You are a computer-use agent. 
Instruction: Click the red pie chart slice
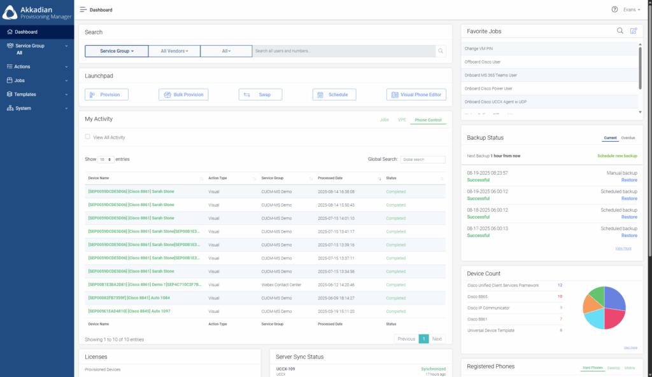click(614, 319)
